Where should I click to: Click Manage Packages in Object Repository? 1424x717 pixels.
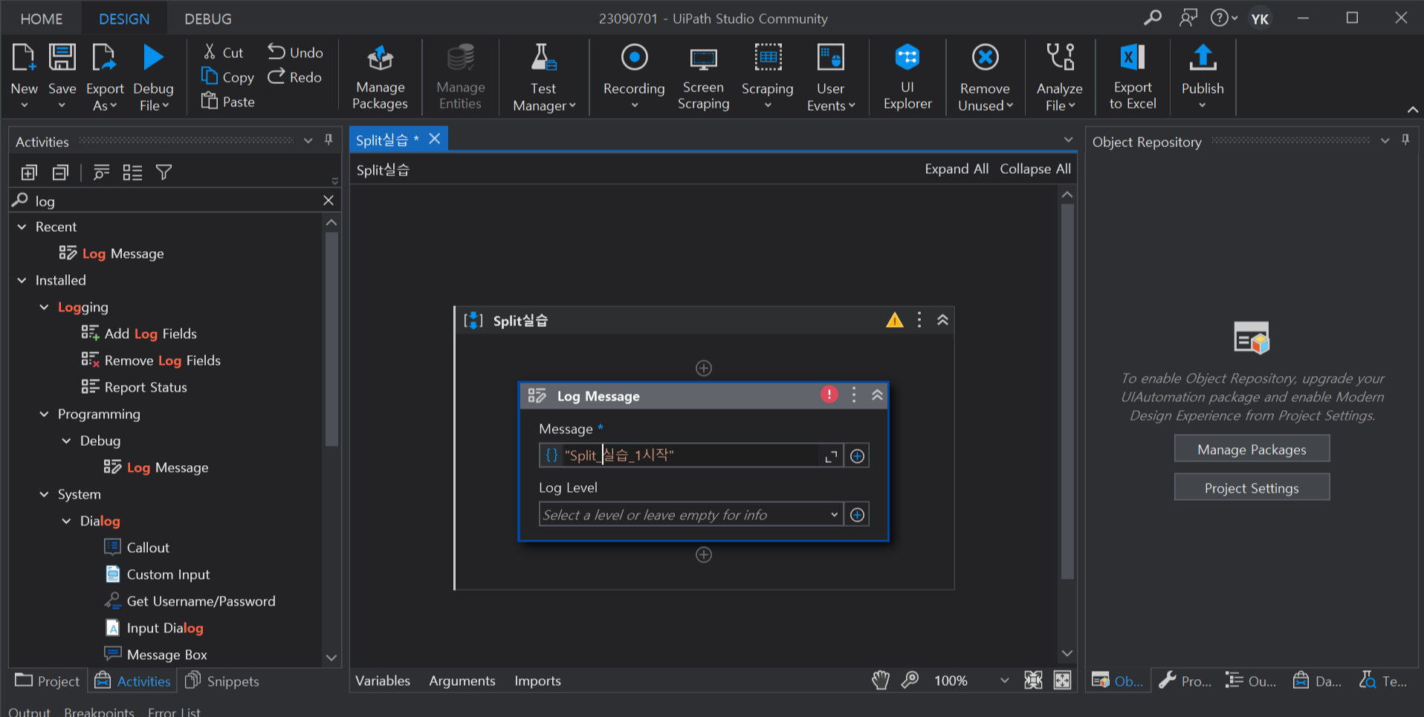[x=1252, y=449]
